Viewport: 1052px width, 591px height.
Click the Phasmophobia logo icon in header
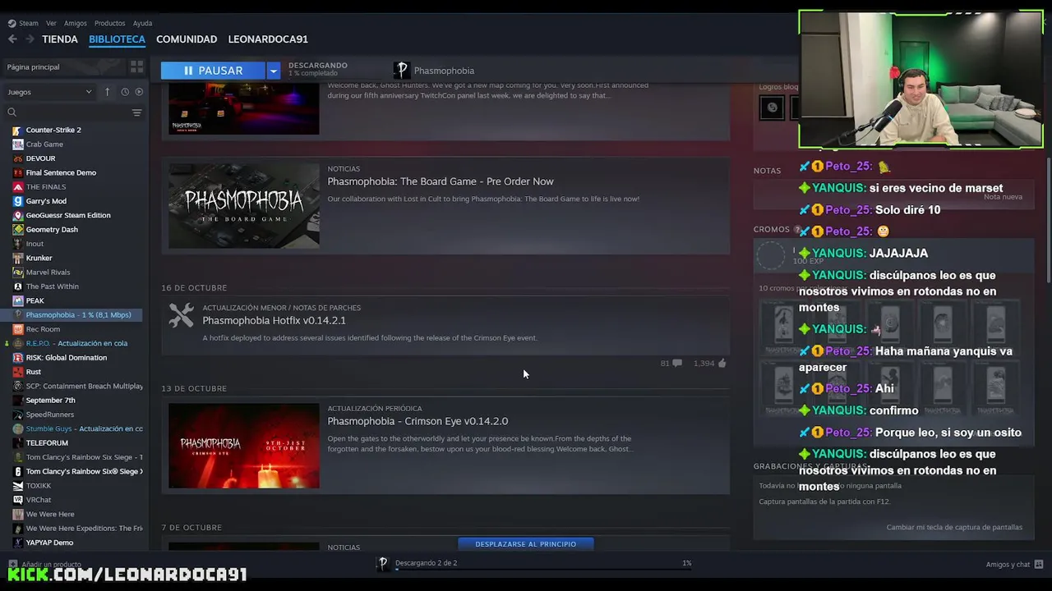(x=401, y=71)
